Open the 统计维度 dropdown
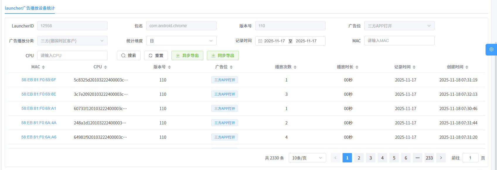The image size is (497, 170). (181, 41)
